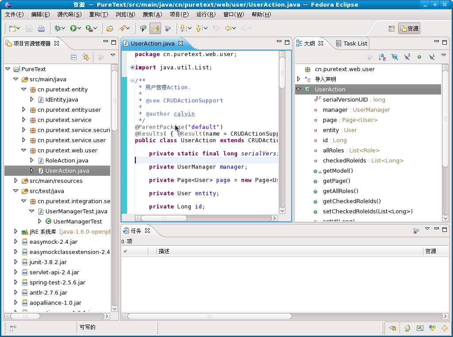Viewport: 453px width, 337px height.
Task: Open the project explorer view menu triangle
Action: click(x=113, y=55)
